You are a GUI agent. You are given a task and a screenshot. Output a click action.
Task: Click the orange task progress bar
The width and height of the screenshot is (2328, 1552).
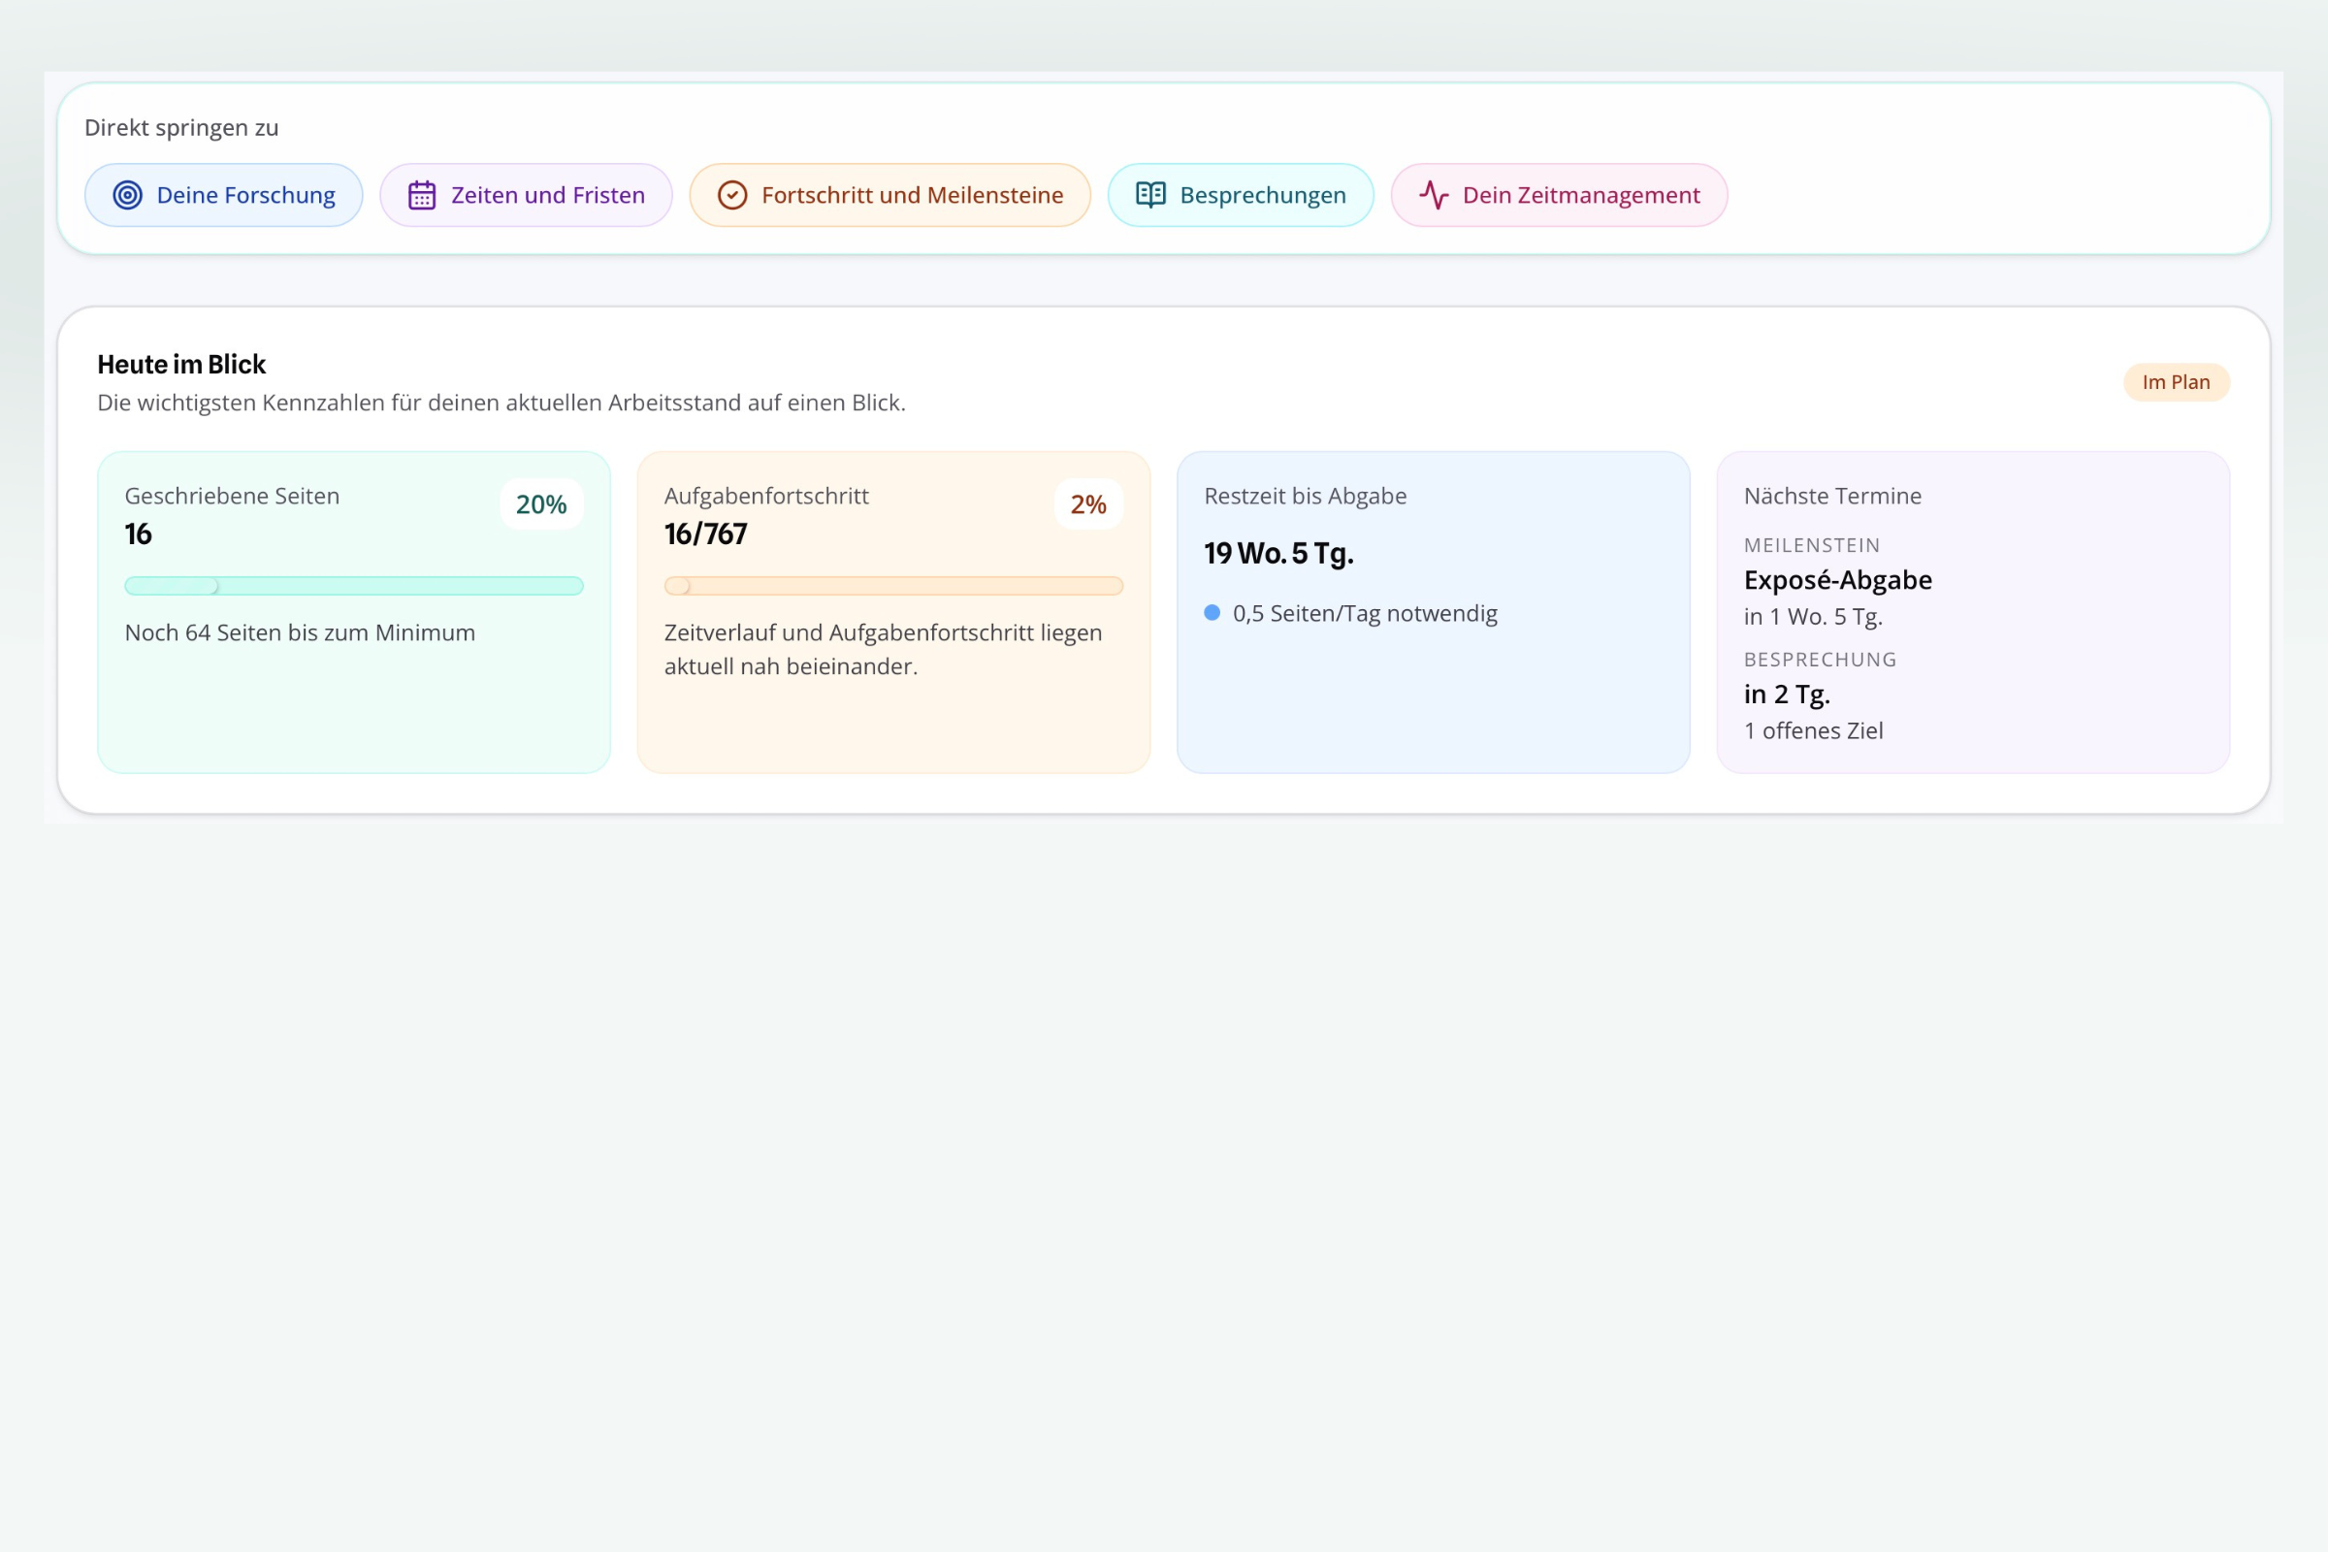click(x=892, y=586)
